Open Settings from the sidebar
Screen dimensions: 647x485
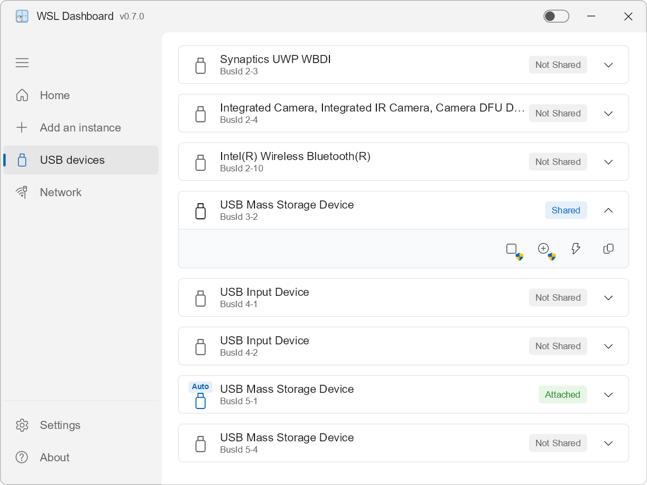(x=60, y=425)
